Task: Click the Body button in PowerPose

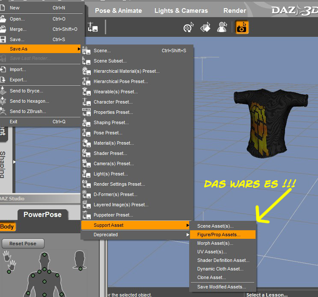Action: [7, 226]
